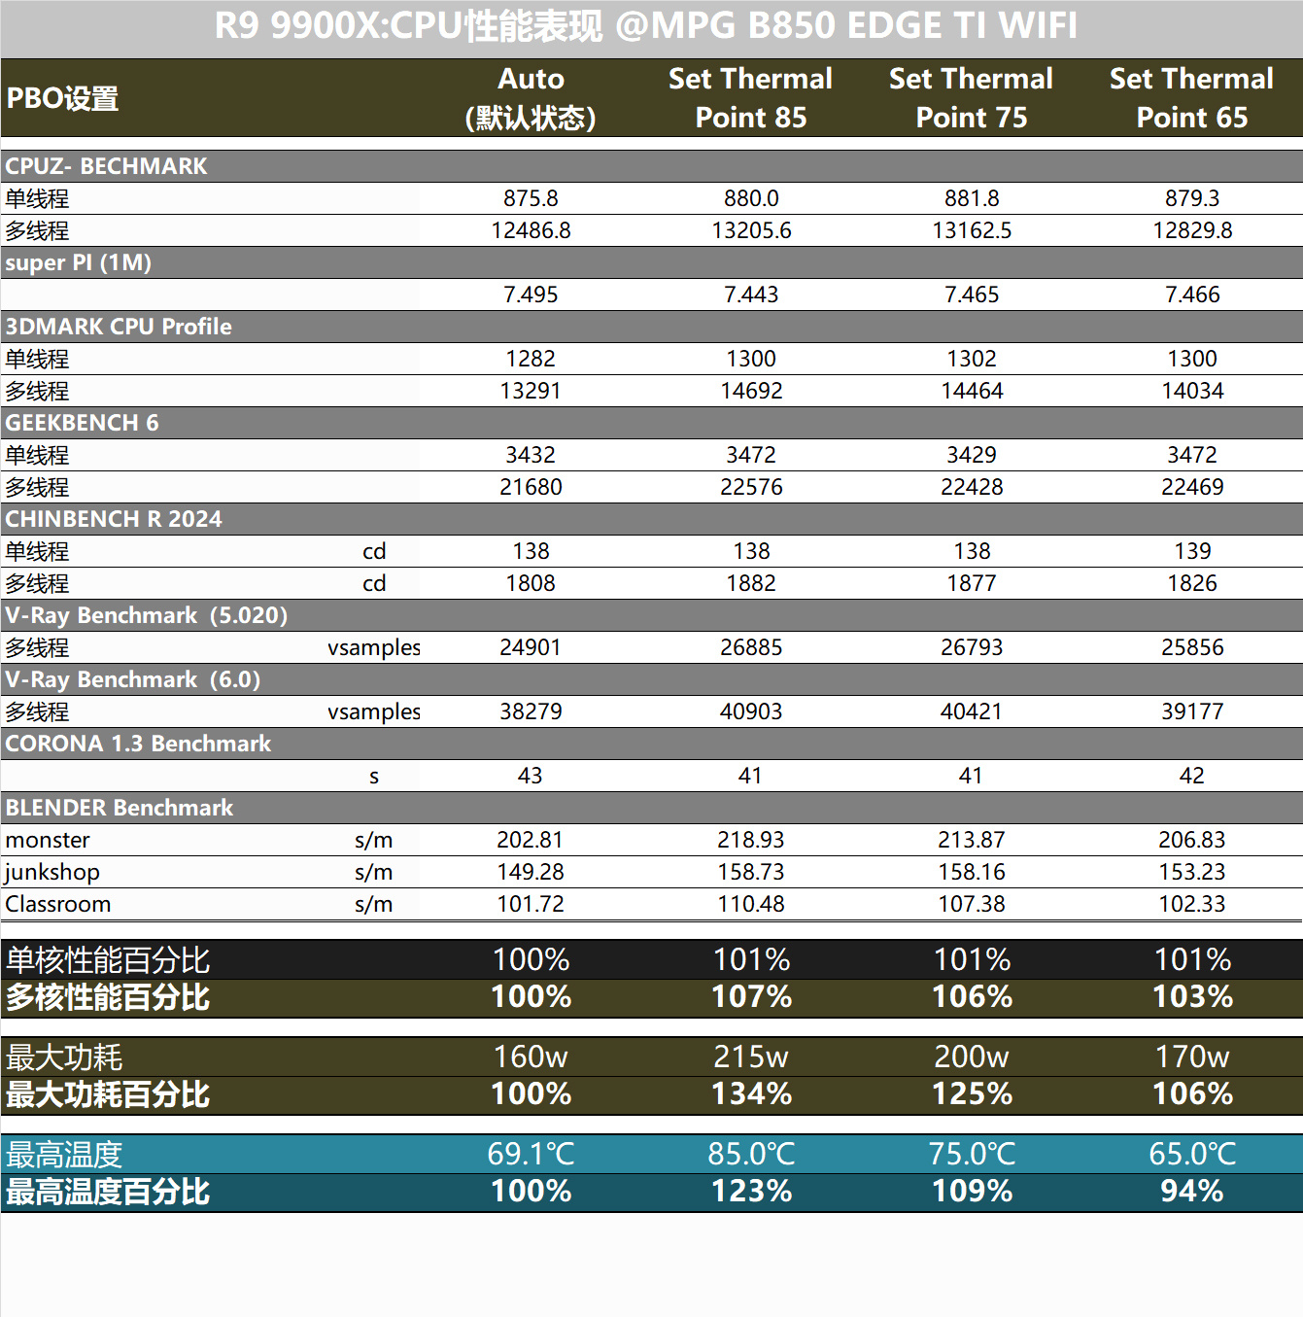Click the 3DMark value "14692"
Image resolution: width=1303 pixels, height=1317 pixels.
point(751,391)
